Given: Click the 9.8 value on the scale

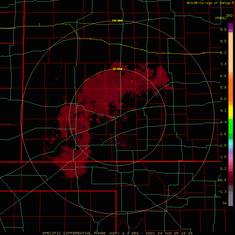Looking at the screenshot, I should [223, 29].
